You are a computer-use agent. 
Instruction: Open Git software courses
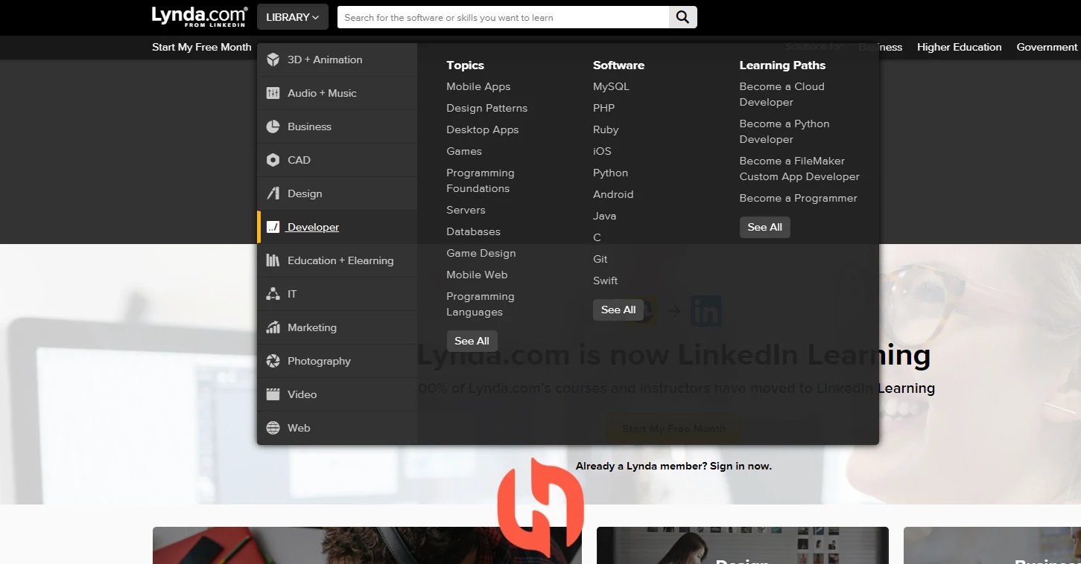coord(600,259)
